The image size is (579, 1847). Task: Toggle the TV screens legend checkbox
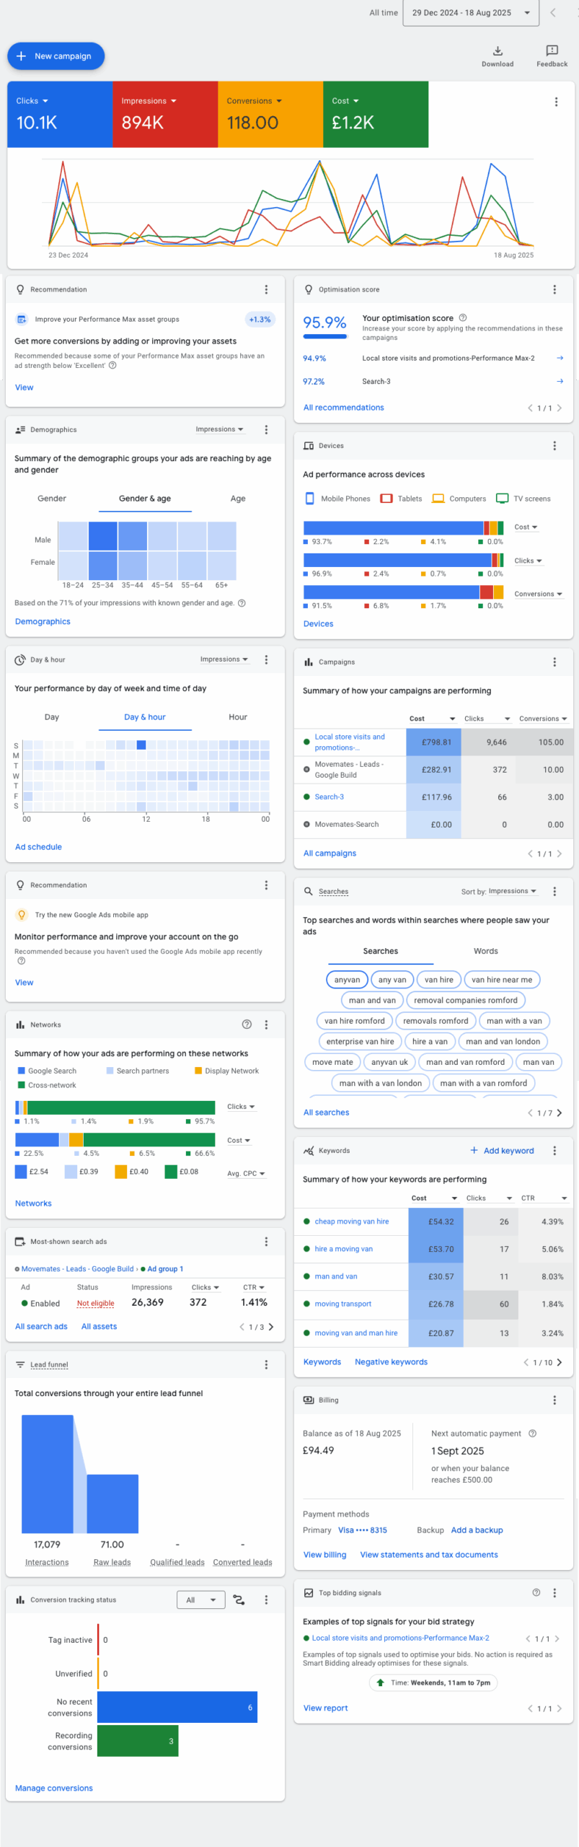503,499
